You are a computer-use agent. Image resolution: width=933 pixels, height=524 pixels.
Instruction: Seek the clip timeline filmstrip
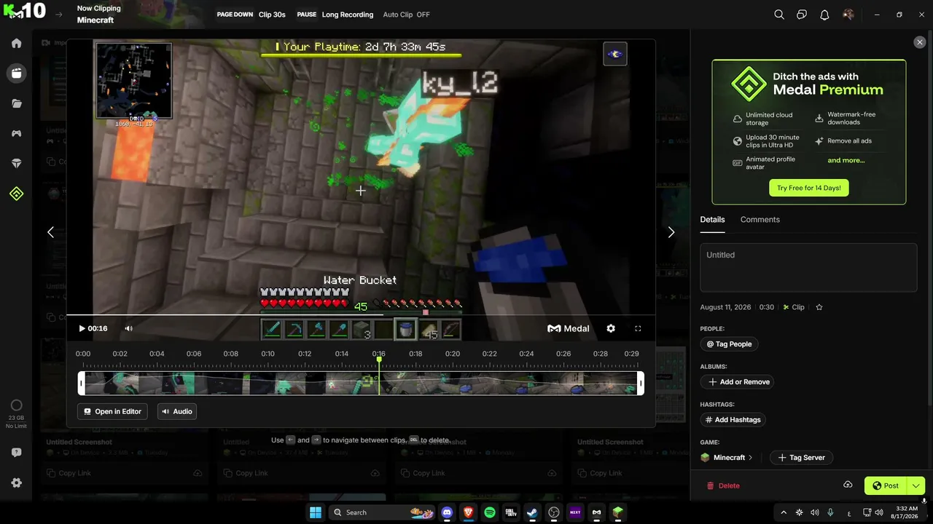tap(361, 384)
